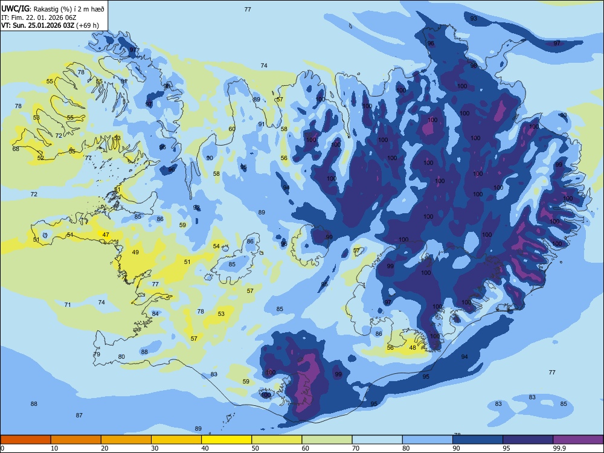Click the light green 60–70 legend swatch

point(327,440)
